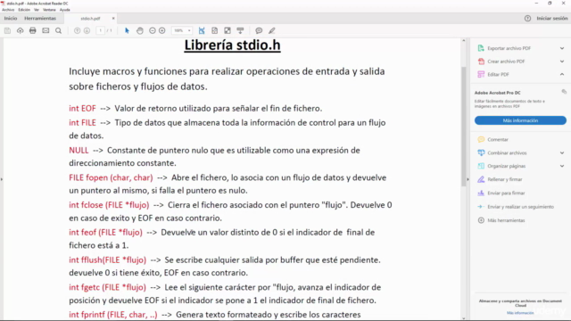The height and width of the screenshot is (321, 571).
Task: Click the page number field
Action: tap(101, 31)
